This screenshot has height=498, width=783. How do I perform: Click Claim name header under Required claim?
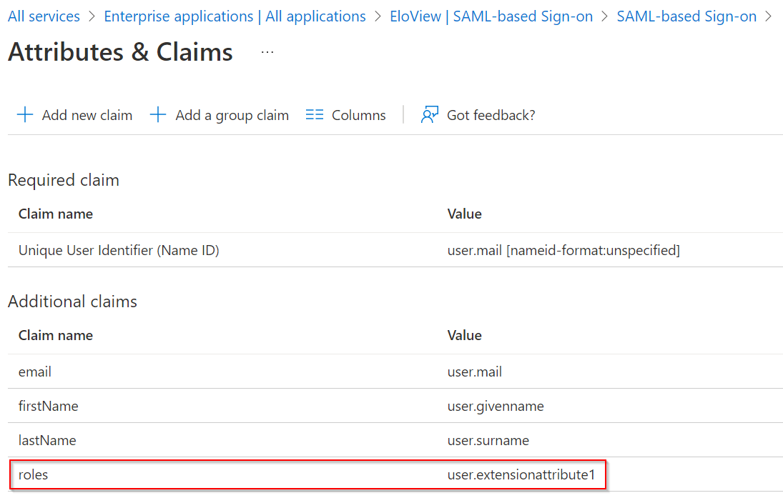click(56, 214)
